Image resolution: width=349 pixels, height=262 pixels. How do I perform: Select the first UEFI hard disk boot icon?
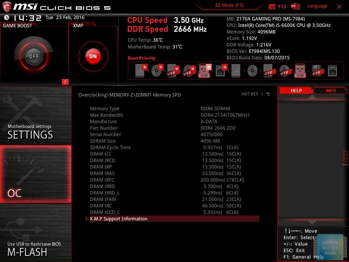point(140,71)
